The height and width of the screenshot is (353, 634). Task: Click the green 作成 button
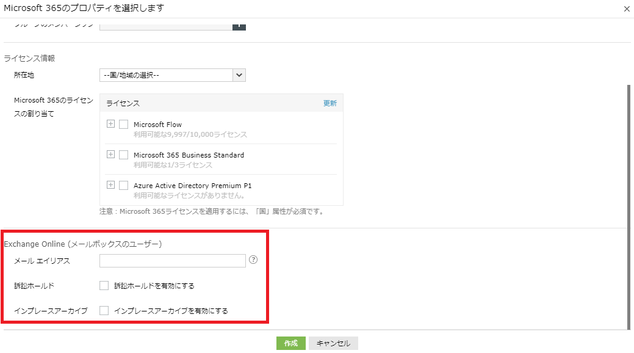pyautogui.click(x=290, y=343)
